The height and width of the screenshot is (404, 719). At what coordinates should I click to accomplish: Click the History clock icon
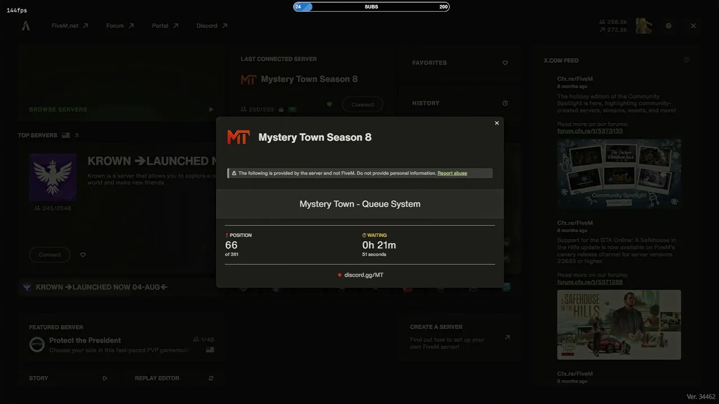505,103
